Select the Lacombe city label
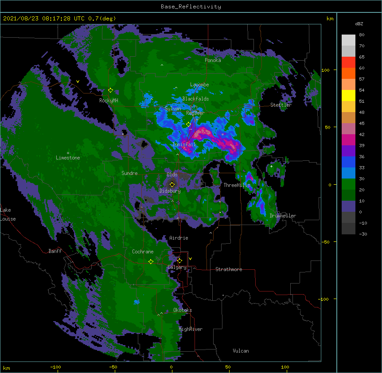The image size is (382, 373). point(199,85)
